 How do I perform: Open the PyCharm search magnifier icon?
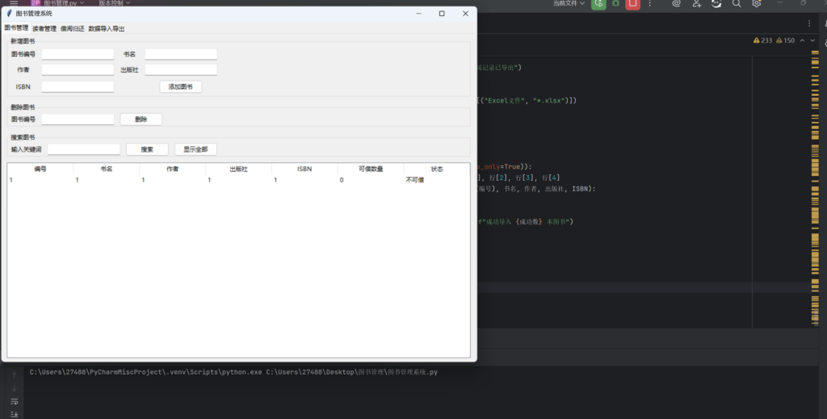[737, 3]
